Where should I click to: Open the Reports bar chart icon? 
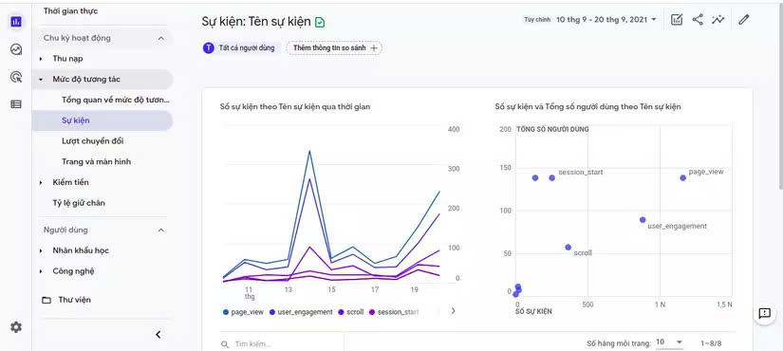[16, 22]
